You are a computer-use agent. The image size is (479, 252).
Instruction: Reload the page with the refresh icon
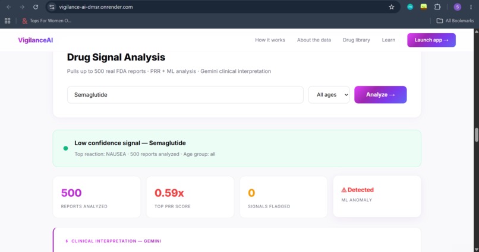[36, 7]
